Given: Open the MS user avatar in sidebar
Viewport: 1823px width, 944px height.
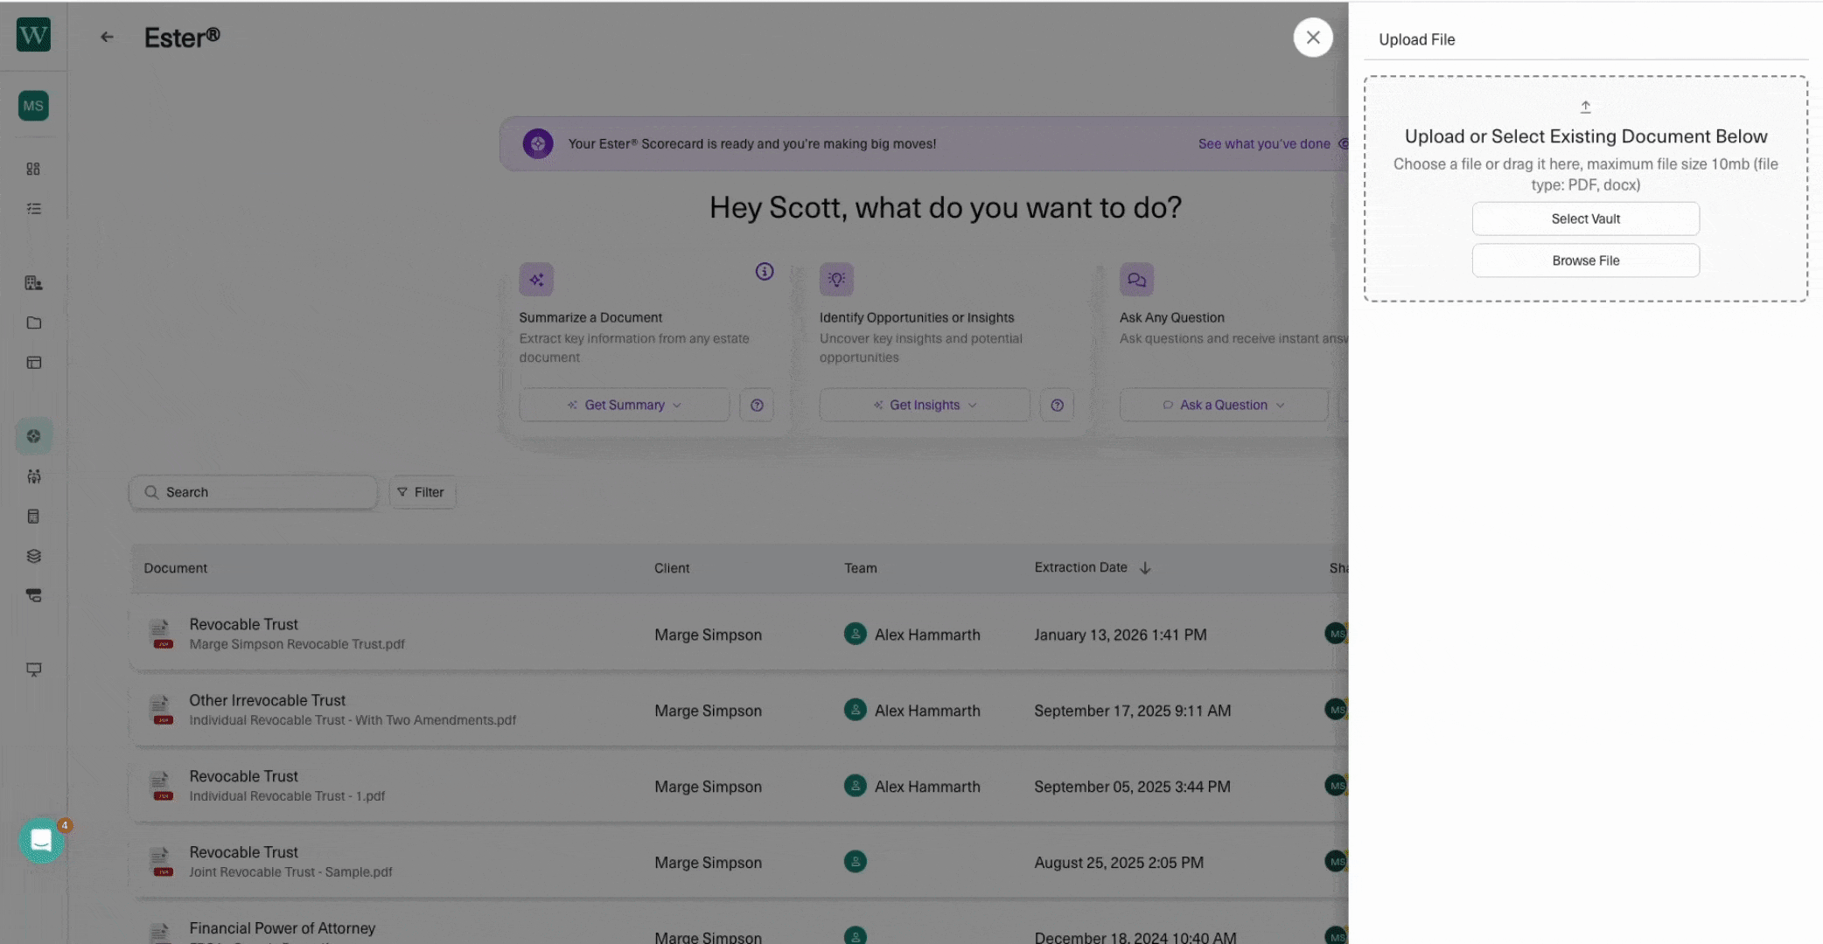Looking at the screenshot, I should [x=33, y=106].
